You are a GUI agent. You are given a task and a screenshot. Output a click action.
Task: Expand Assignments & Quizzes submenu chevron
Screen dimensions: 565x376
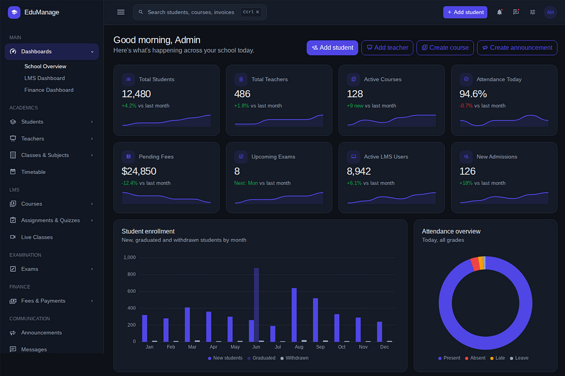92,220
